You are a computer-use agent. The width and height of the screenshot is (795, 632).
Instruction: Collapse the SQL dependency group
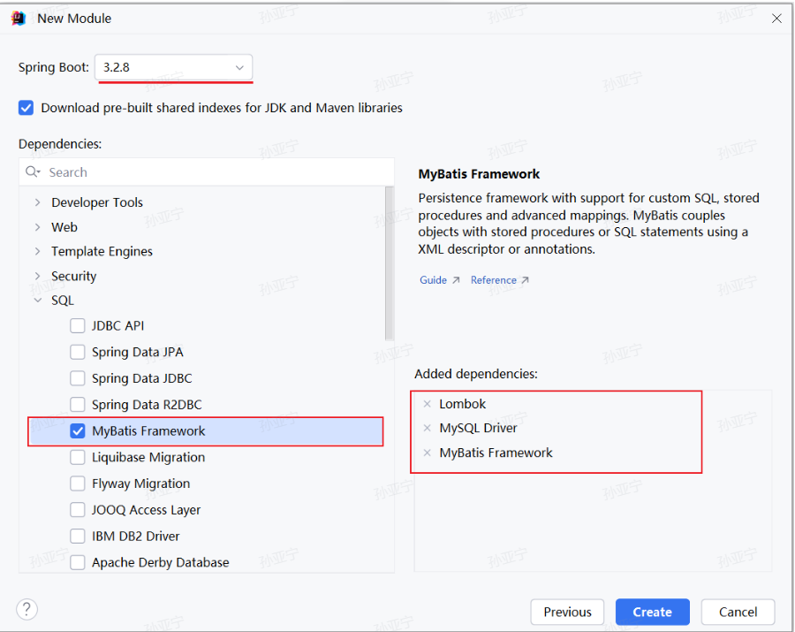(x=37, y=301)
